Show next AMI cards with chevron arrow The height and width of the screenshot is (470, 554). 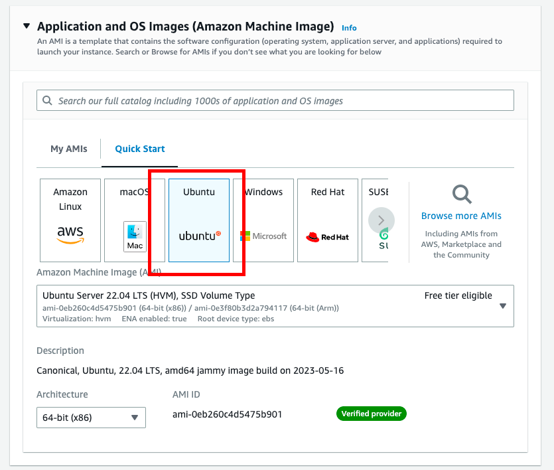(x=381, y=220)
